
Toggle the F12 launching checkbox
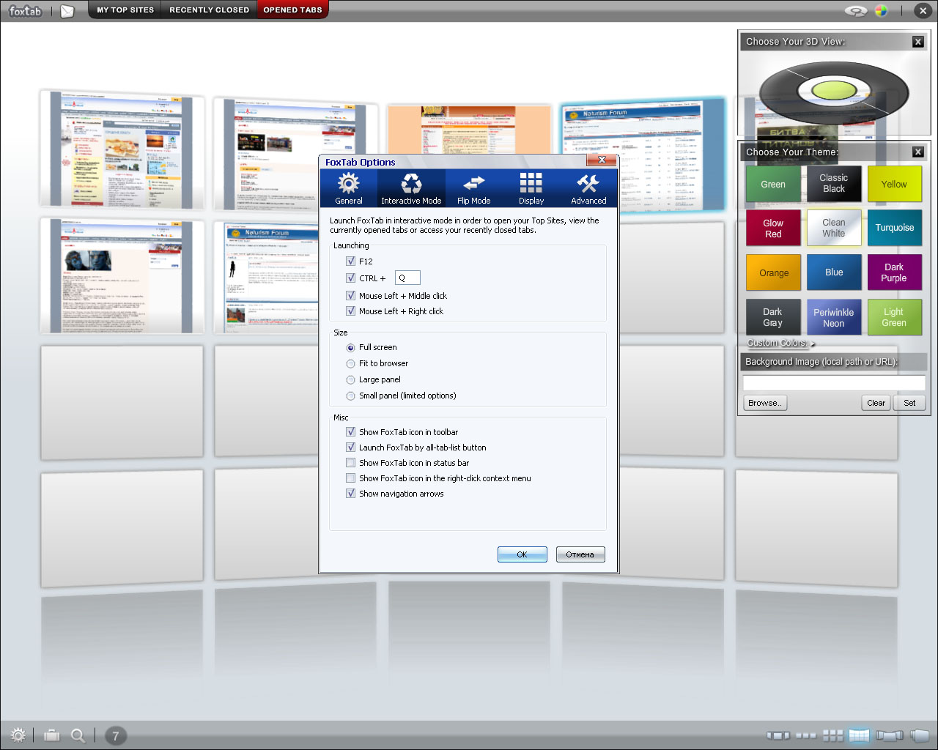point(350,261)
